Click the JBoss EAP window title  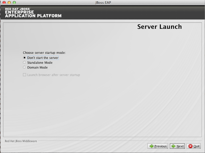tap(103, 3)
